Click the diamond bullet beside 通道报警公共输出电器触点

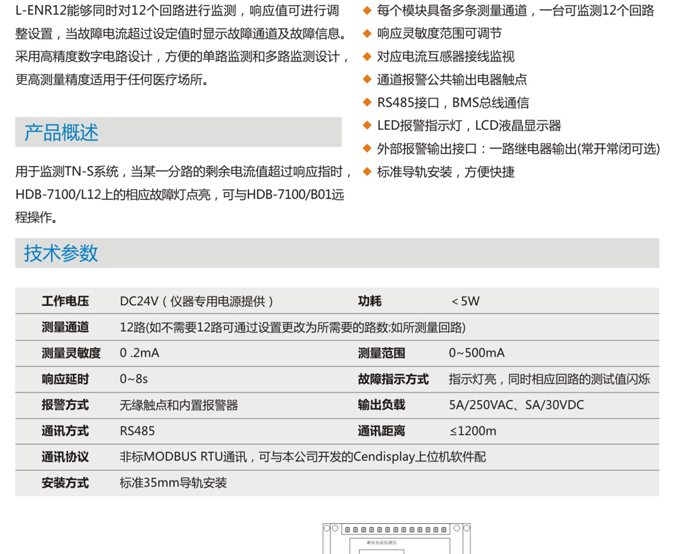pos(367,79)
